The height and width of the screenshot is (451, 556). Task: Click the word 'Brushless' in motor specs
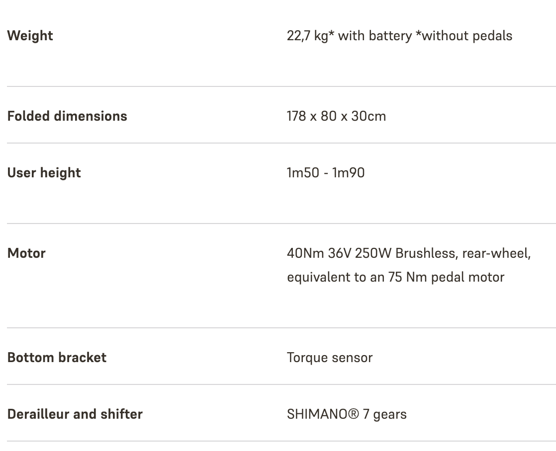(x=426, y=253)
